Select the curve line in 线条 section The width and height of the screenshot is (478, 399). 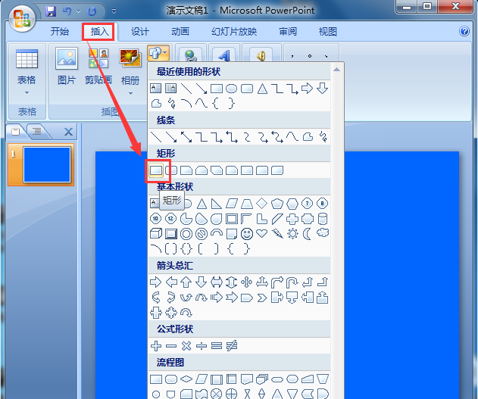[x=292, y=137]
